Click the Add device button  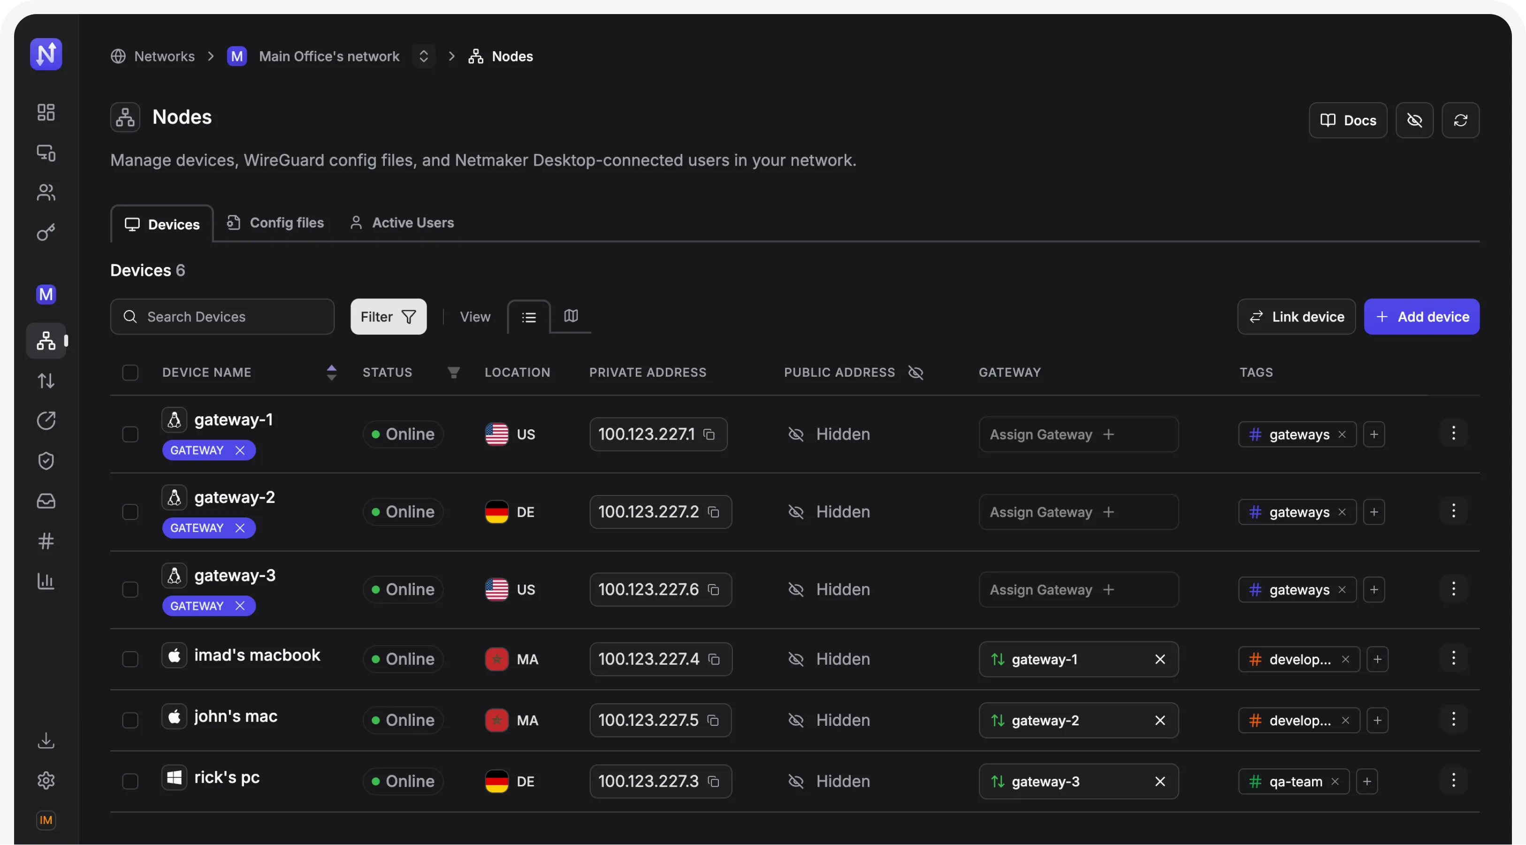pos(1421,317)
